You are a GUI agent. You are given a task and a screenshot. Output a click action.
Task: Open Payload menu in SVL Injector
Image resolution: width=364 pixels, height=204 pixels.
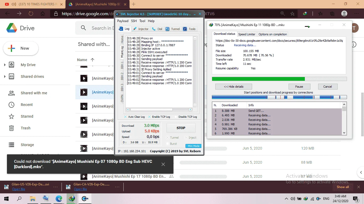[x=123, y=21]
